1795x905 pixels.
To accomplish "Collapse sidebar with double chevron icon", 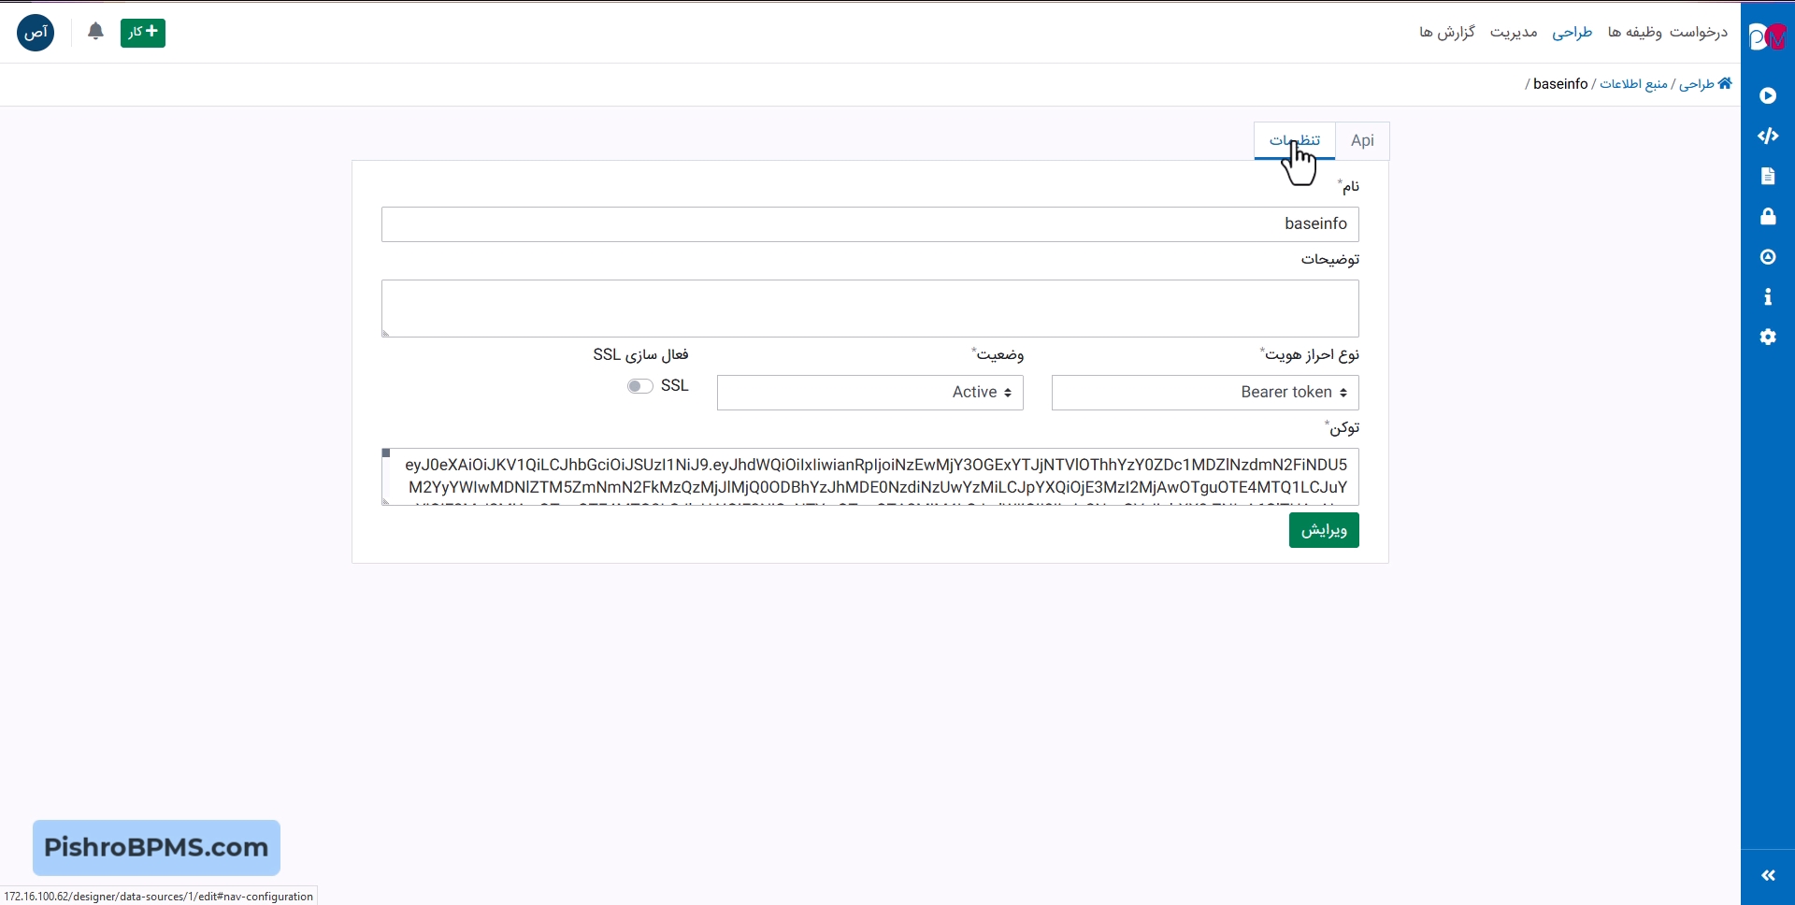I will point(1767,876).
